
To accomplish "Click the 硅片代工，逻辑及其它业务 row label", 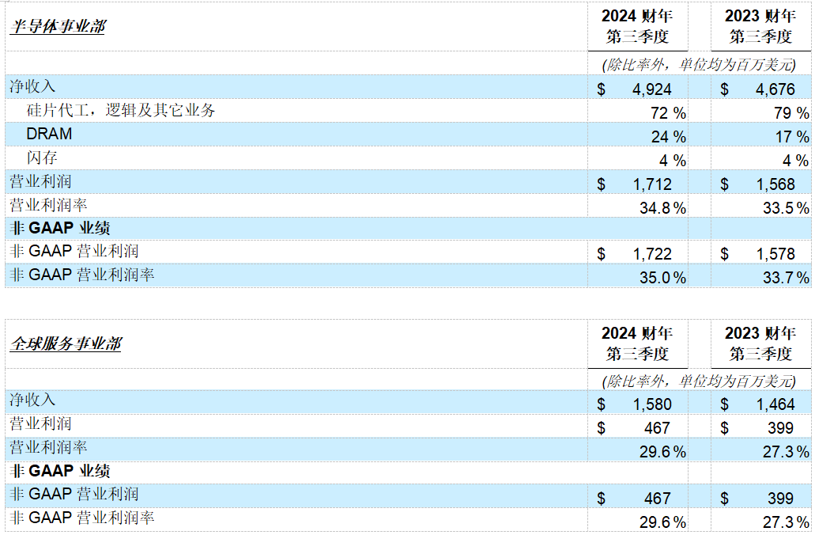I will (121, 111).
